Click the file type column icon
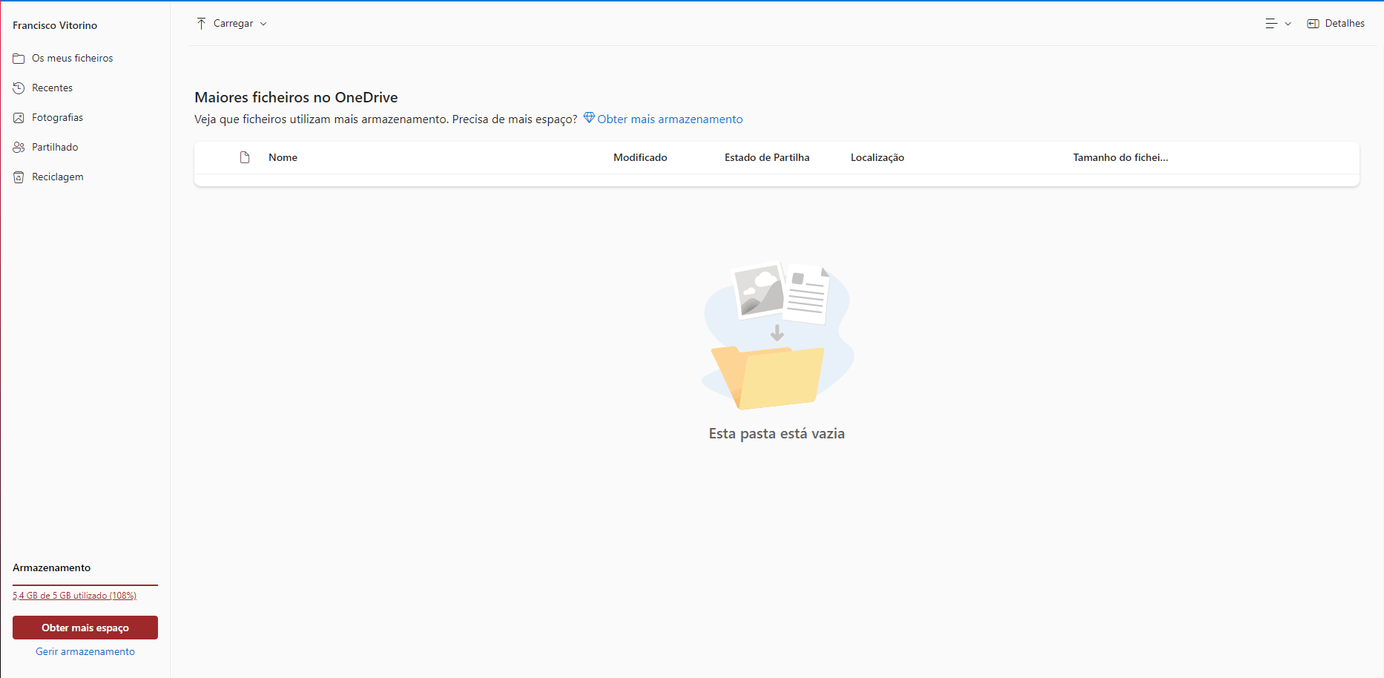The image size is (1384, 678). [x=245, y=157]
